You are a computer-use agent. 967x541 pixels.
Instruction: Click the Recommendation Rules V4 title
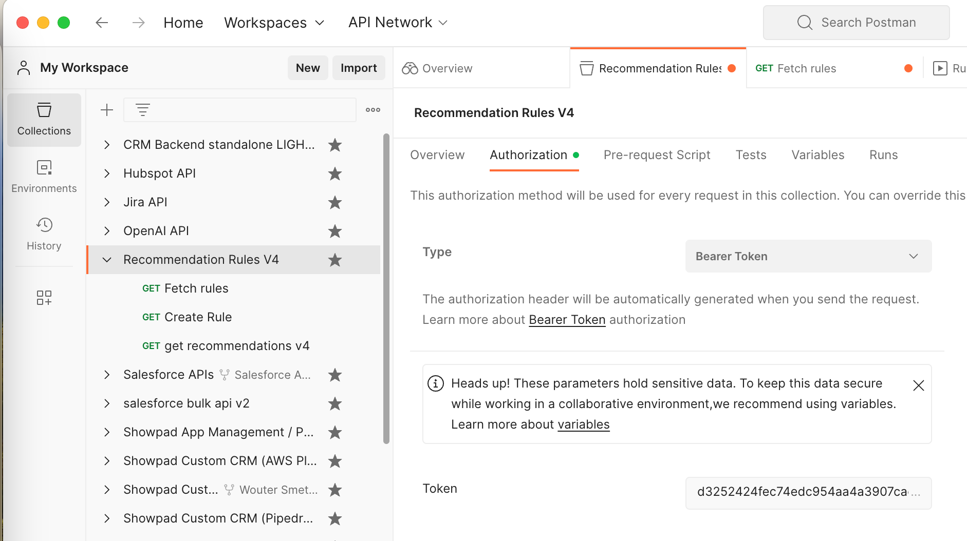tap(494, 113)
